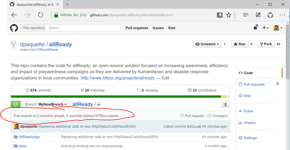The image size is (290, 150).
Task: Click dpaquette commit author avatar
Action: point(16,126)
